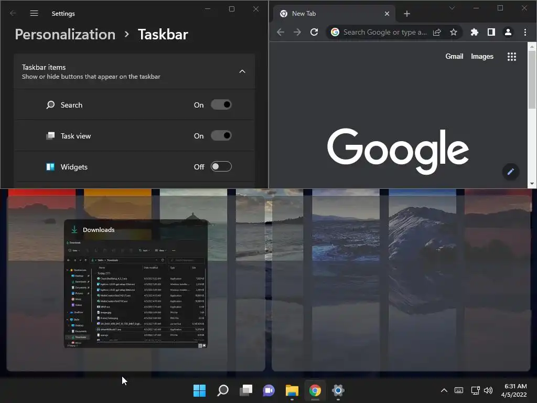
Task: Click Chrome forward navigation arrow
Action: (x=297, y=32)
